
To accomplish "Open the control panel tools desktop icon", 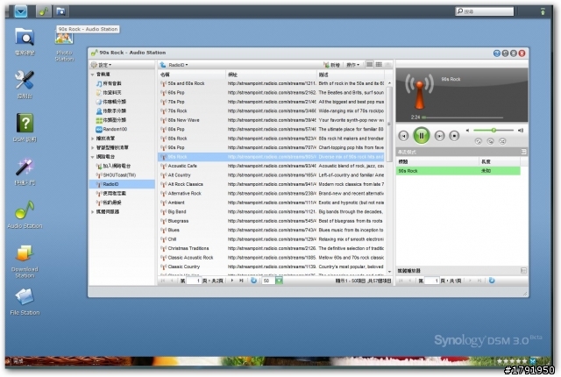I will point(25,84).
